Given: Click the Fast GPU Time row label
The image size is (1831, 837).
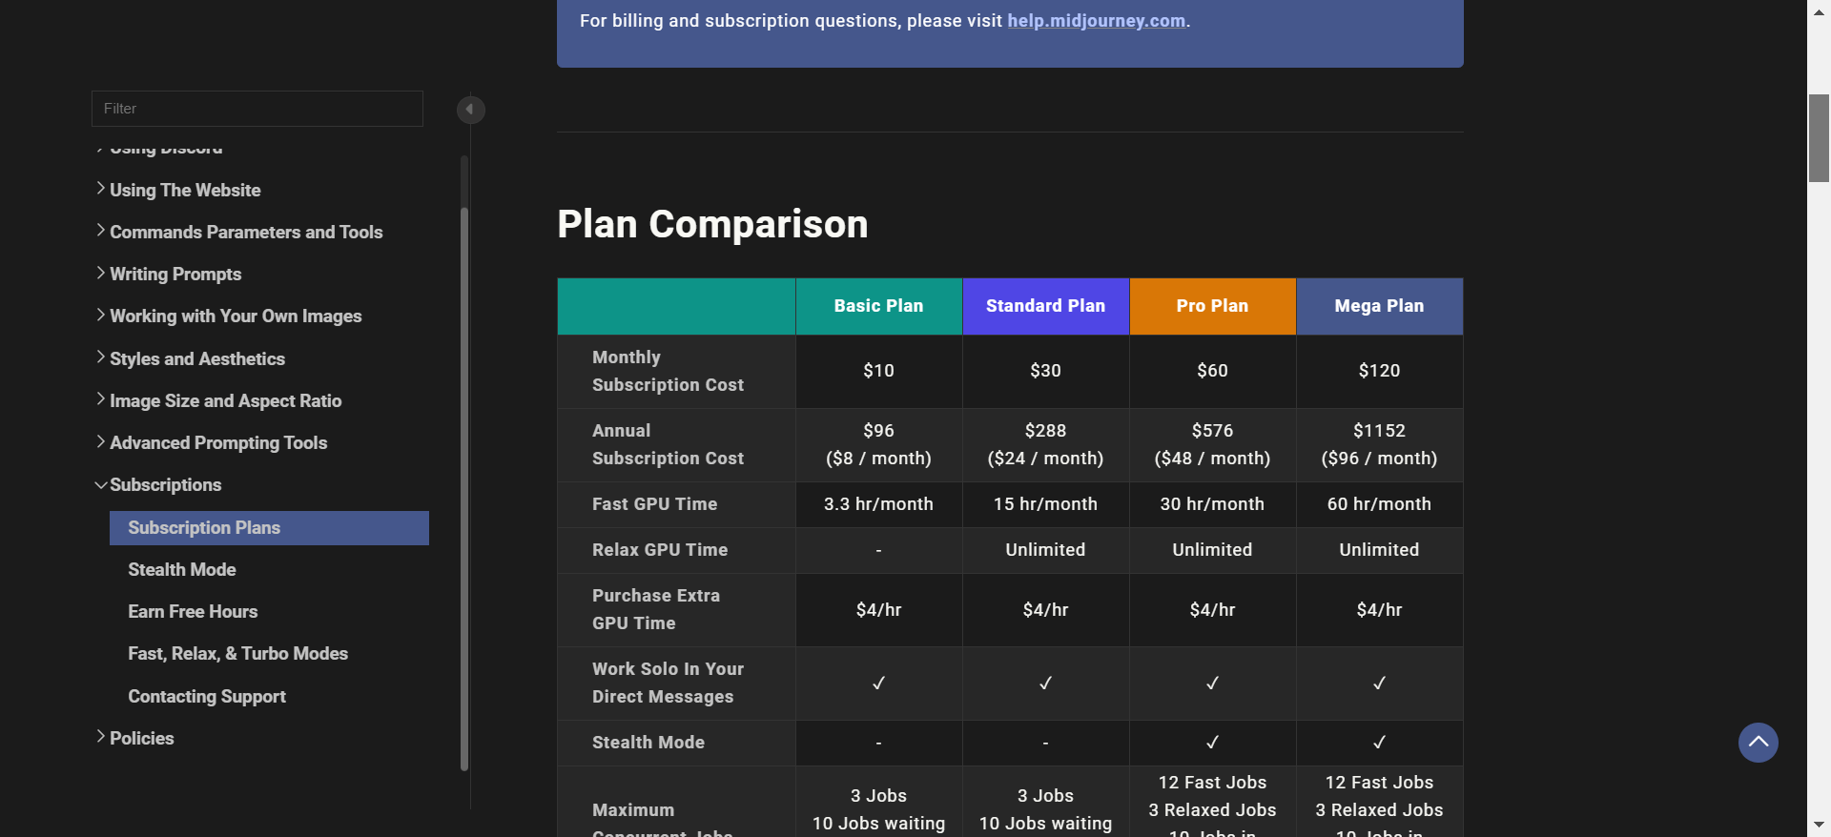Looking at the screenshot, I should click(654, 504).
